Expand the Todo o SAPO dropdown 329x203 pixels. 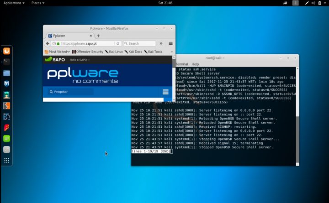pos(80,60)
